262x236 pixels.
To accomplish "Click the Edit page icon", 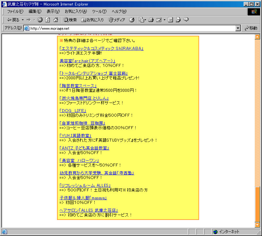I will (159, 20).
